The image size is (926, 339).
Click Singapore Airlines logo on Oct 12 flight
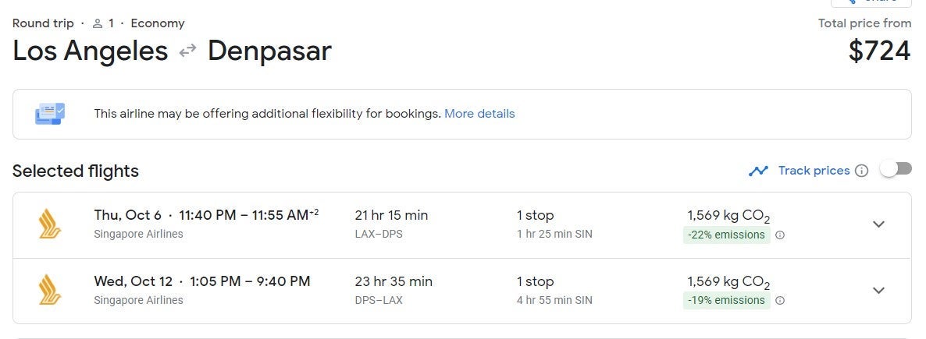pos(50,290)
